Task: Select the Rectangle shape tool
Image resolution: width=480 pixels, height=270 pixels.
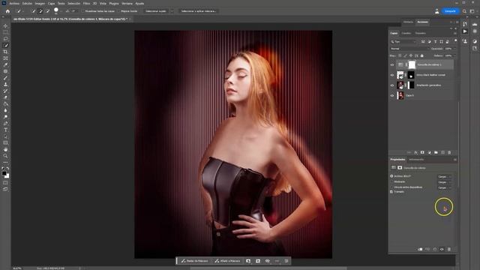Action: point(5,143)
